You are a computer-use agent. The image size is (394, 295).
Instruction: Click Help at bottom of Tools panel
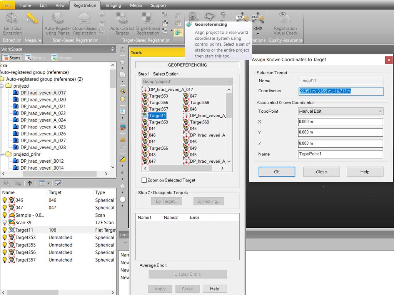215,289
